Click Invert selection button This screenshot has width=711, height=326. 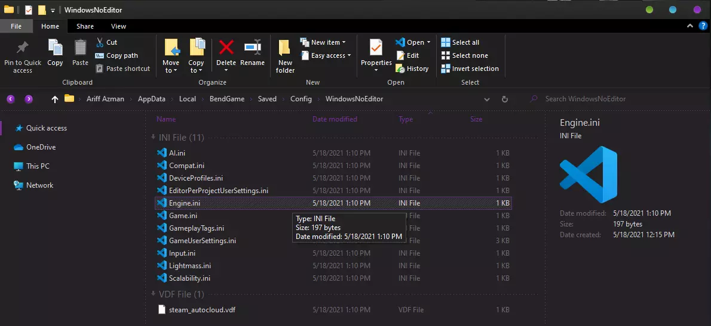pyautogui.click(x=470, y=69)
